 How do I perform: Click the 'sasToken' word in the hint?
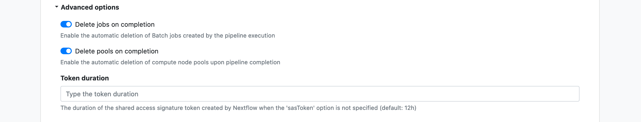[300, 108]
